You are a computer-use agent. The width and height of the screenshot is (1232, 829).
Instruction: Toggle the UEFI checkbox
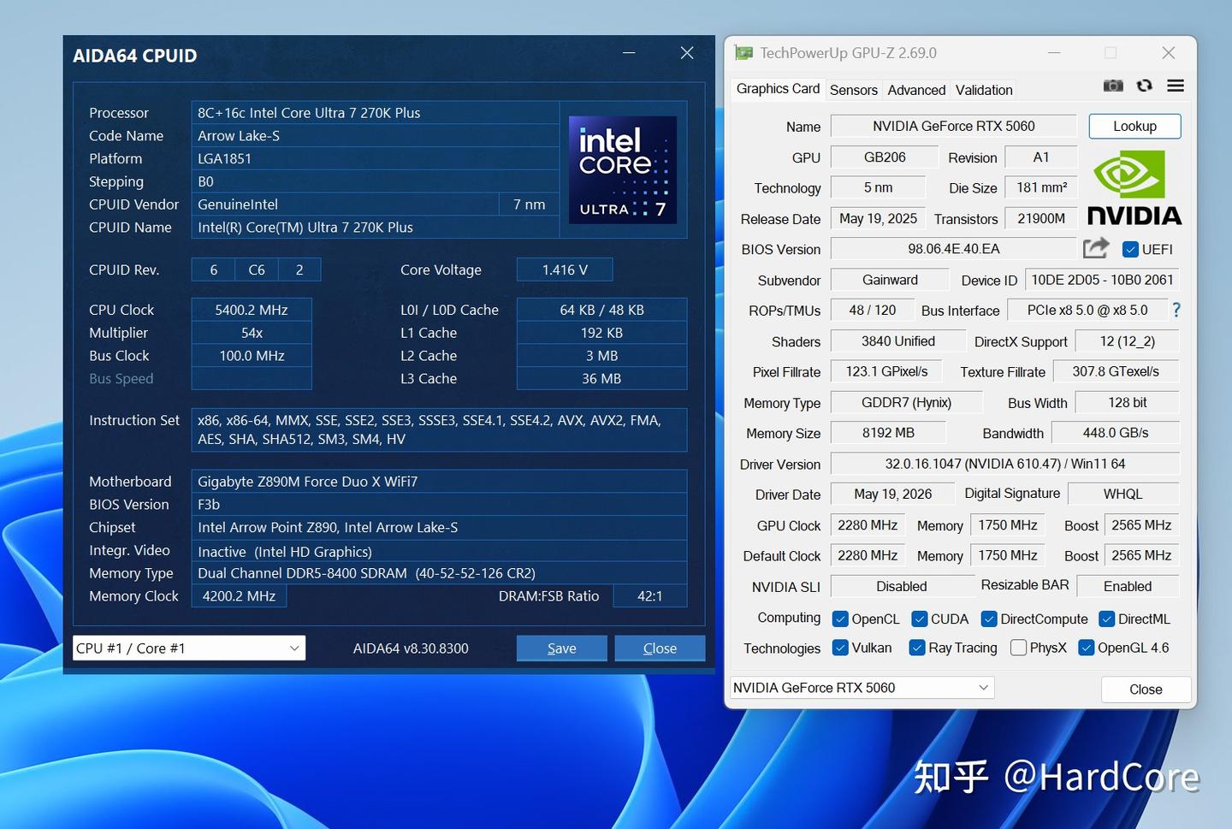pos(1130,249)
